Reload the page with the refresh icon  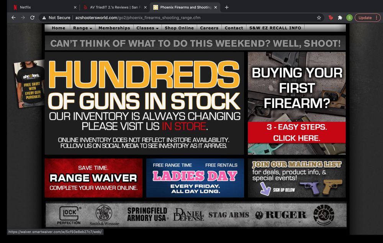click(x=33, y=18)
